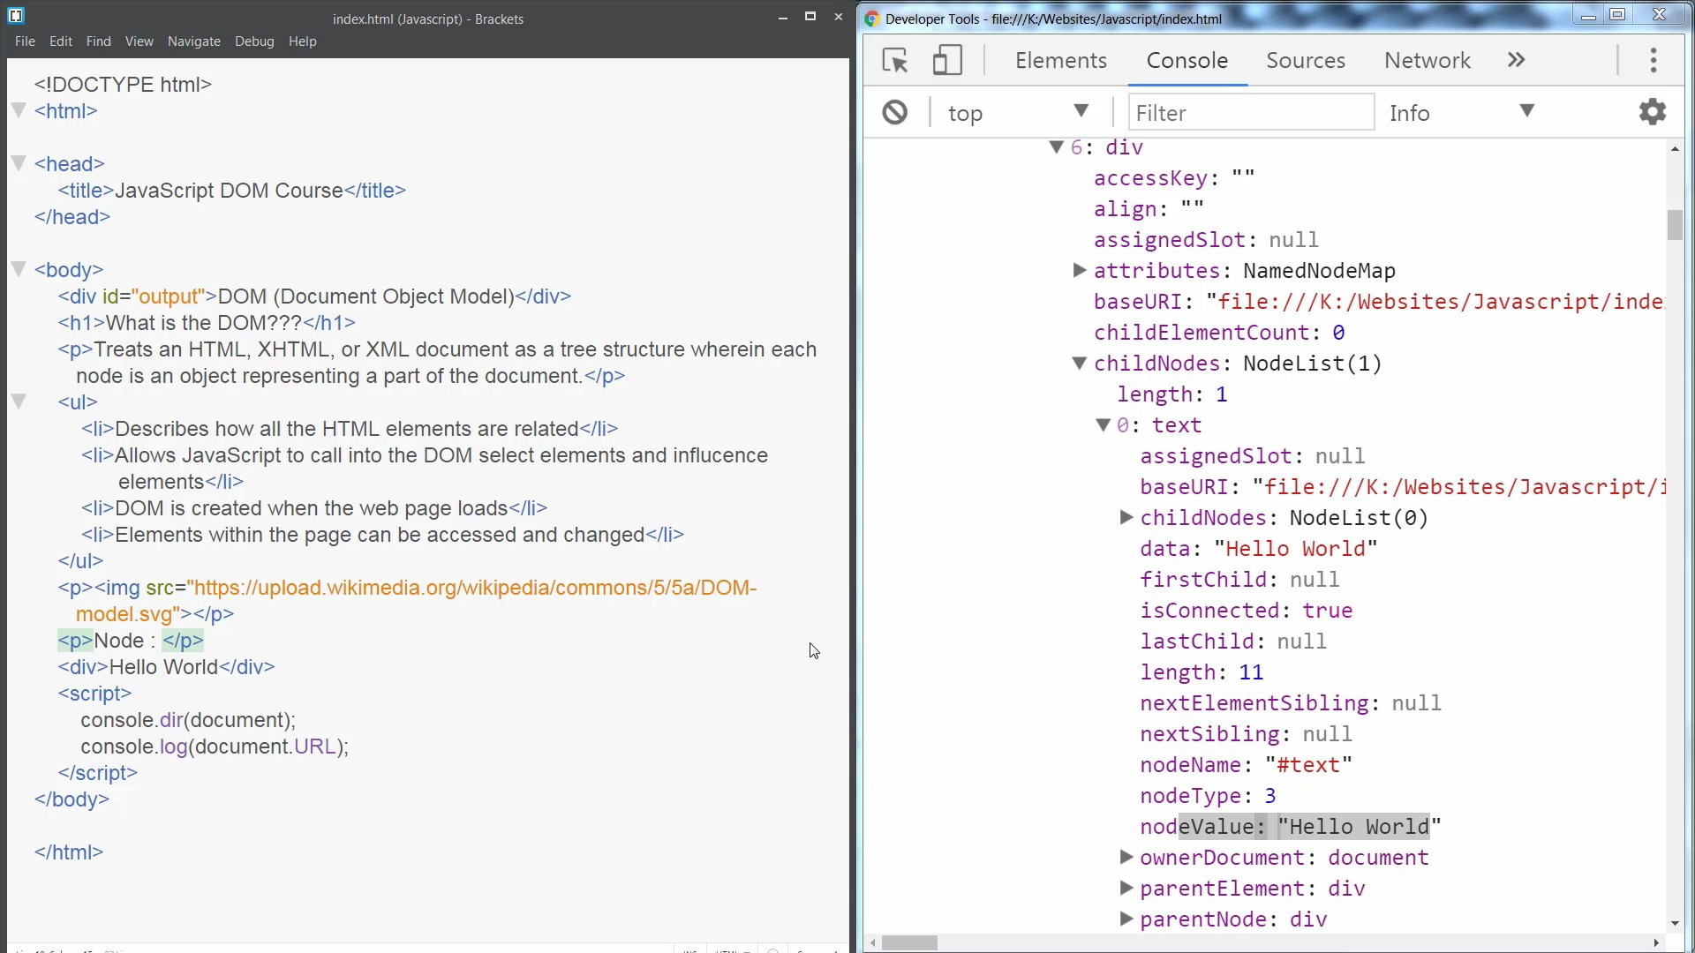Collapse the ul tag fold arrow
This screenshot has height=953, width=1695.
click(x=19, y=401)
